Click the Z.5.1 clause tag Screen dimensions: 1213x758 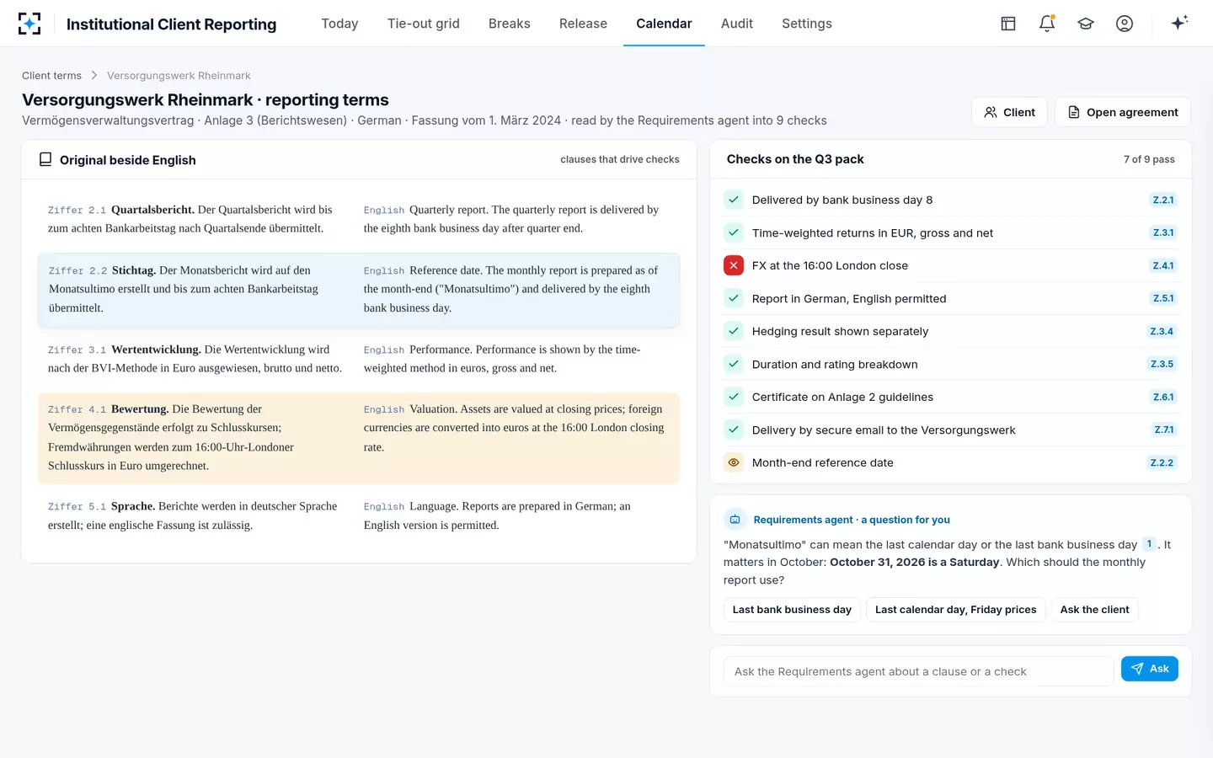click(1162, 298)
